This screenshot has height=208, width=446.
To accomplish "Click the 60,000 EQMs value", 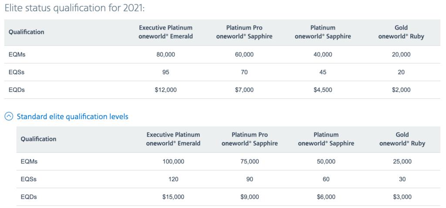I will click(244, 54).
